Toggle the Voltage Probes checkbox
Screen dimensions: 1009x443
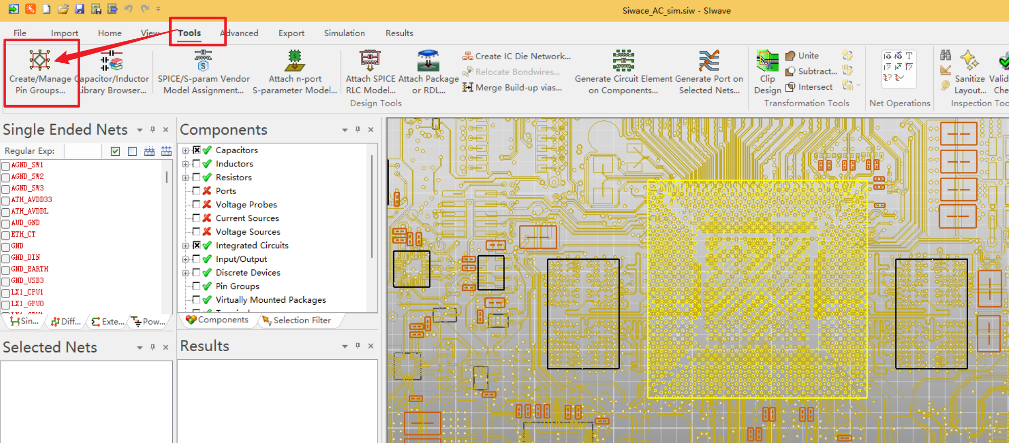click(196, 204)
